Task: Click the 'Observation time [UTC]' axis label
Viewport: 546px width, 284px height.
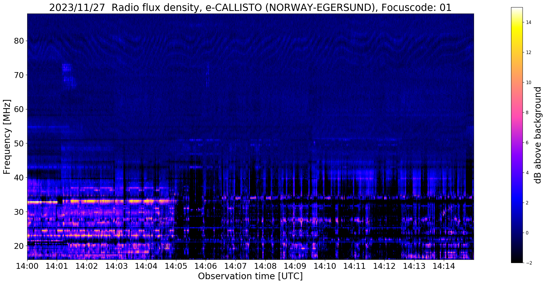Action: 250,276
